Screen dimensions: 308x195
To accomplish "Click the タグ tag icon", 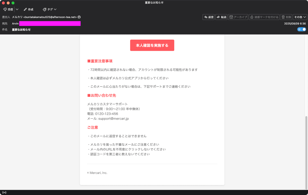I will 44,9.
